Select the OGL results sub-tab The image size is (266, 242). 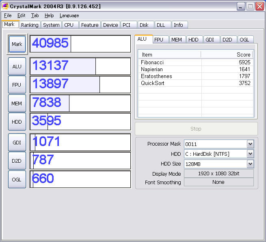pos(245,39)
